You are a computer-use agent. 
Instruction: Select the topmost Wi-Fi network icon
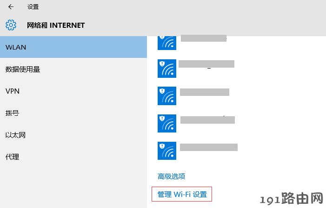(167, 43)
